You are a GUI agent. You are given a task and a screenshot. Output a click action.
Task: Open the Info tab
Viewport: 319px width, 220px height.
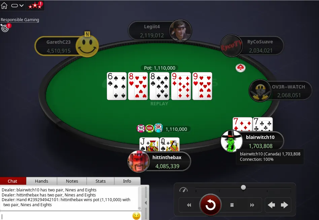[x=127, y=181]
